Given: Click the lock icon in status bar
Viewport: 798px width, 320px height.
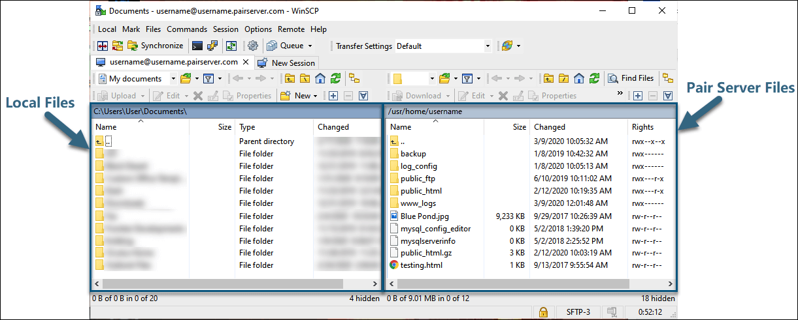Looking at the screenshot, I should 543,313.
